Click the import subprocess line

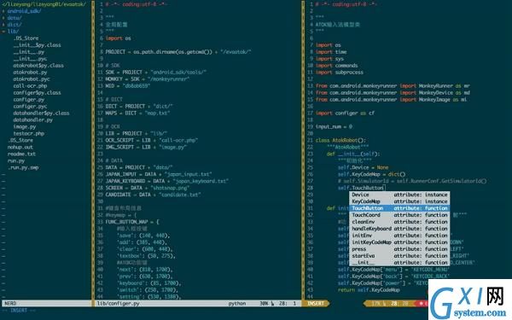pyautogui.click(x=340, y=73)
